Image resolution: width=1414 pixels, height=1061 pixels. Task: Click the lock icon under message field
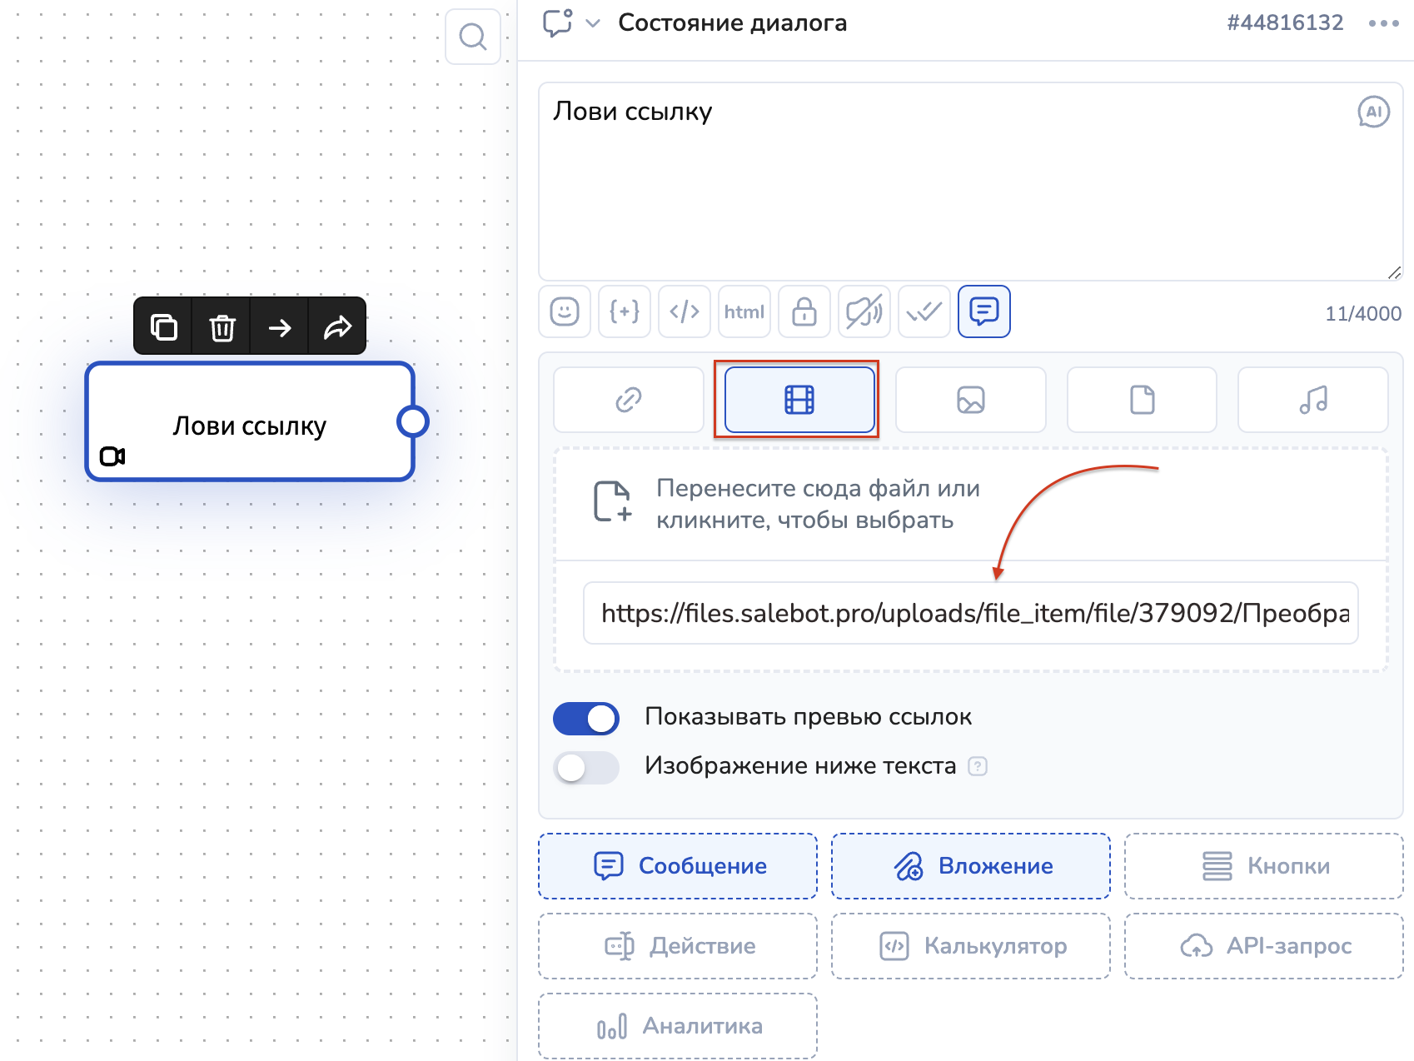pyautogui.click(x=804, y=311)
